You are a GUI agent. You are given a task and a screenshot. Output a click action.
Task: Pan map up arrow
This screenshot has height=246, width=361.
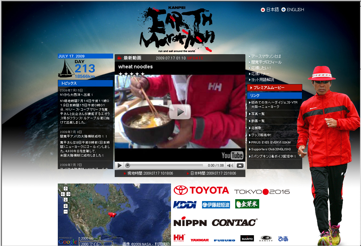point(65,189)
